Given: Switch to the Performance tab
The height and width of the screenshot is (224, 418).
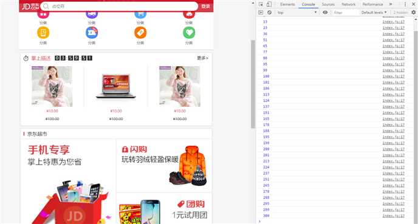Looking at the screenshot, I should tap(372, 4).
